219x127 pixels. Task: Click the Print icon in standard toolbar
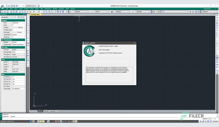coord(11,12)
